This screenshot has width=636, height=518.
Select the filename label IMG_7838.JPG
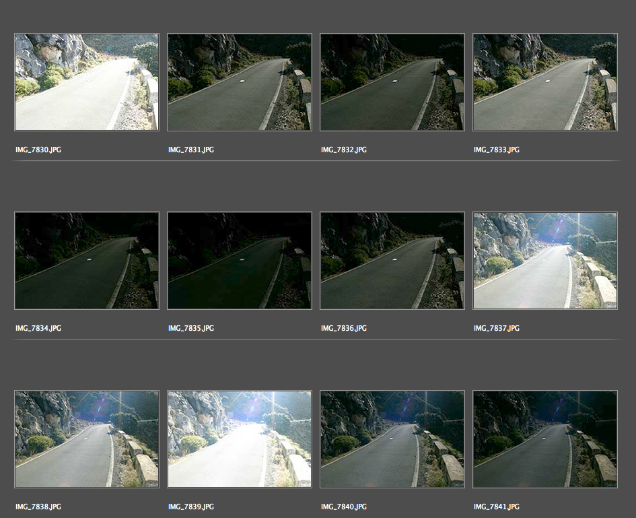[x=38, y=507]
